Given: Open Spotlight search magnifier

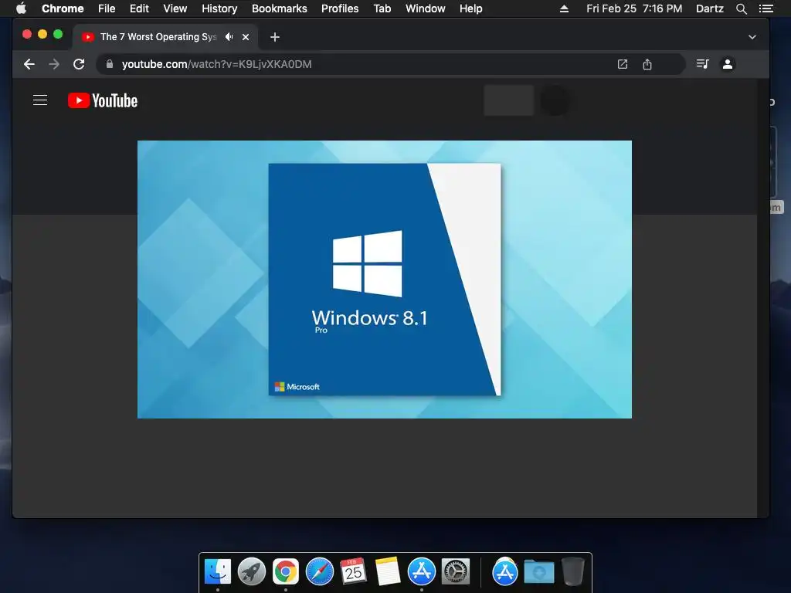Looking at the screenshot, I should [x=741, y=8].
